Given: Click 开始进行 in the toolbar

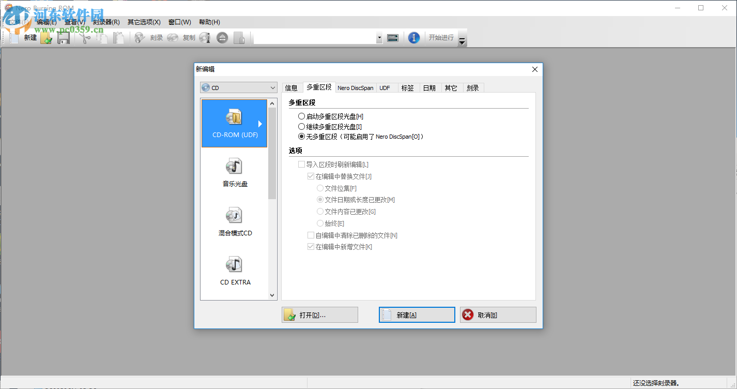Looking at the screenshot, I should [x=441, y=38].
